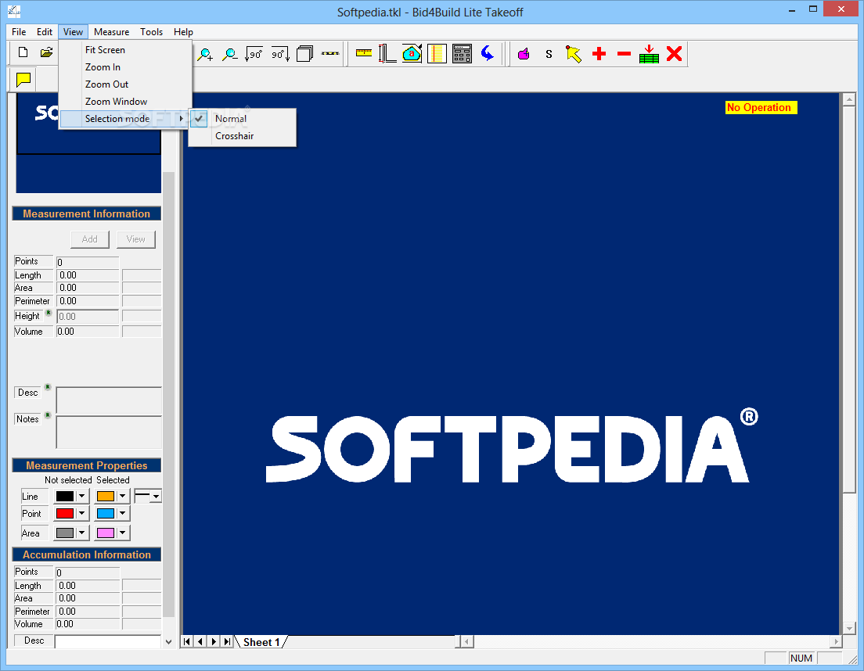Image resolution: width=864 pixels, height=671 pixels.
Task: Click the stacked sheets icon
Action: coord(304,54)
